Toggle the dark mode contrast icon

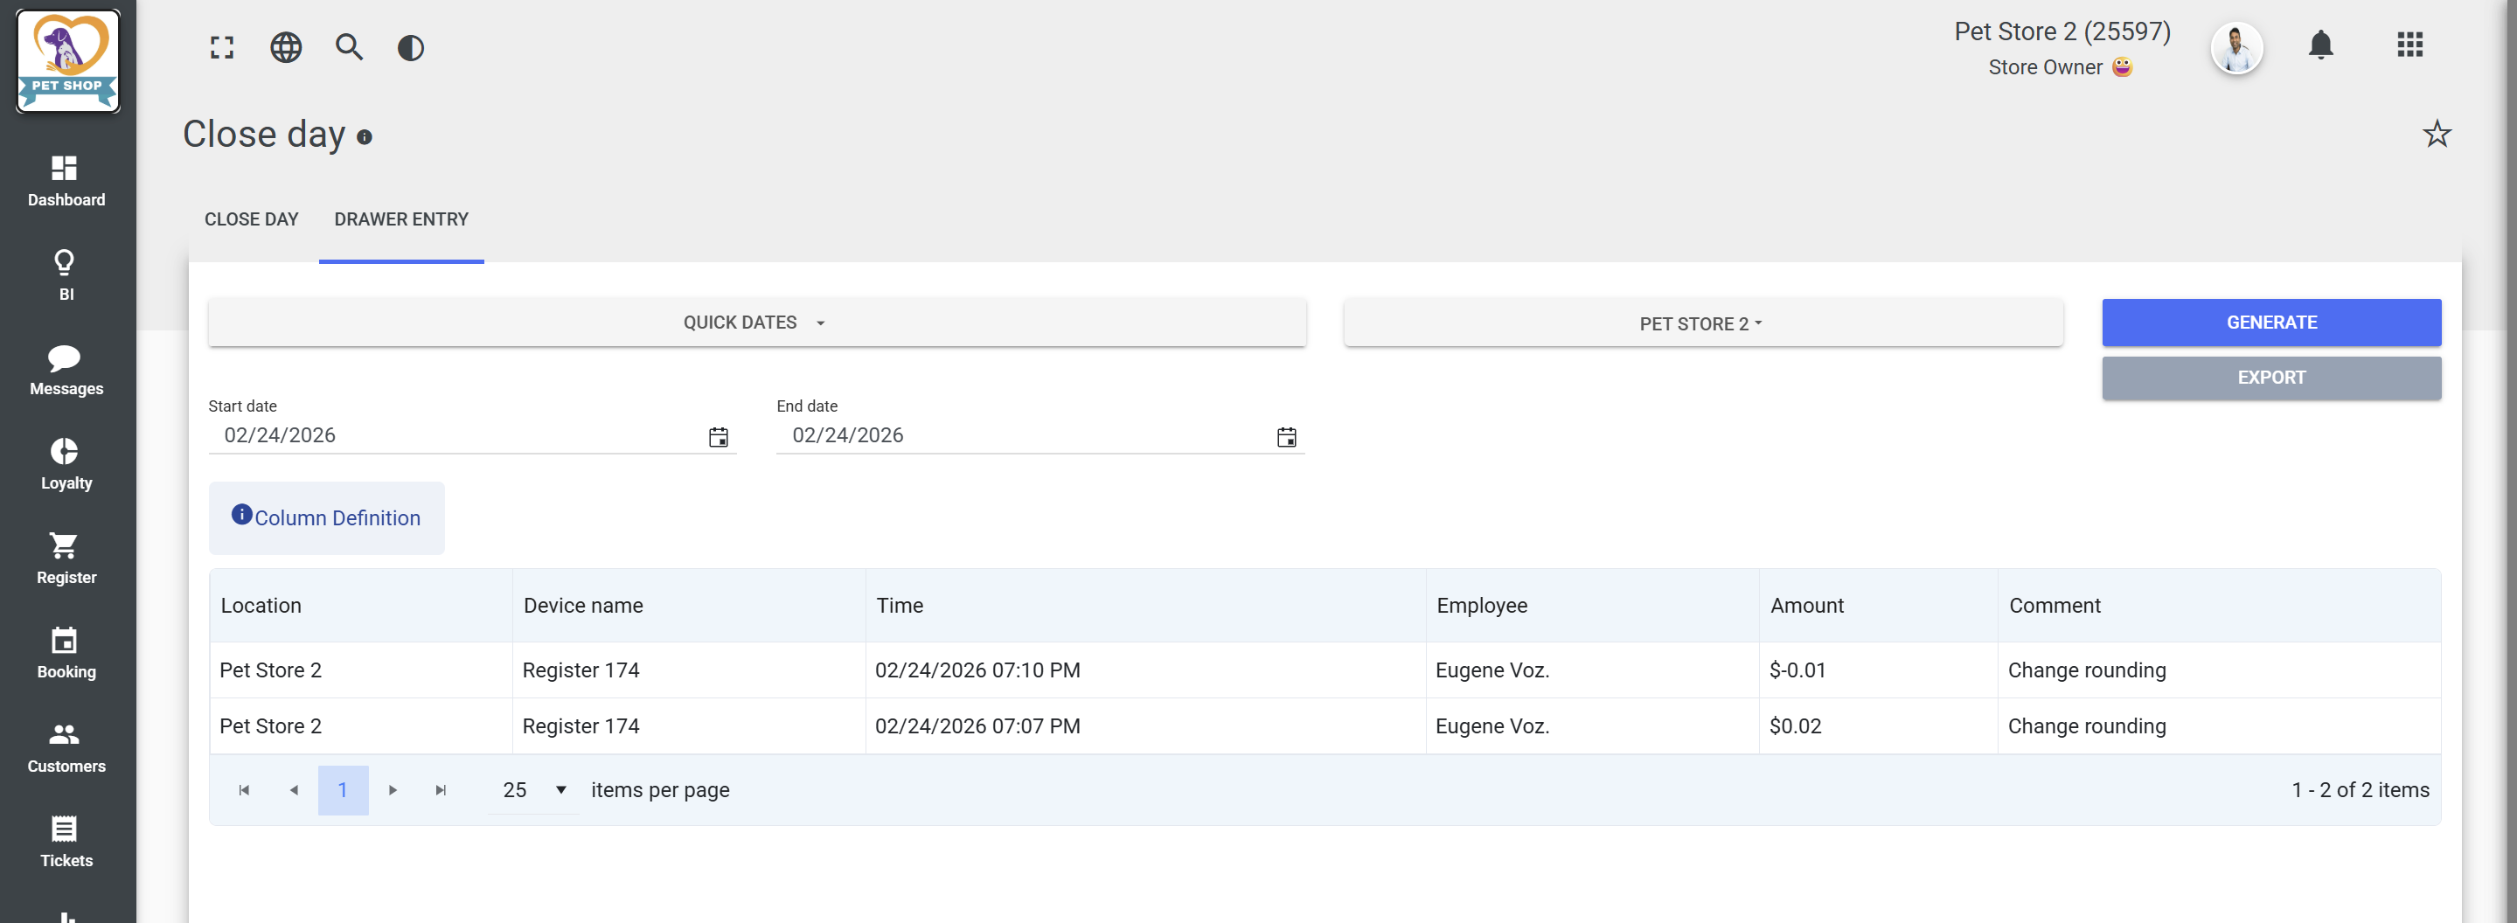tap(412, 47)
